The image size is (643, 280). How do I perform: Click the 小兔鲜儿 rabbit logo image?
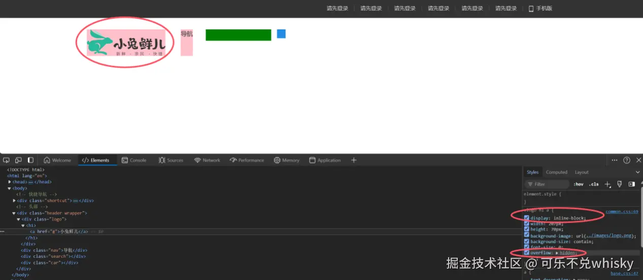(x=126, y=43)
